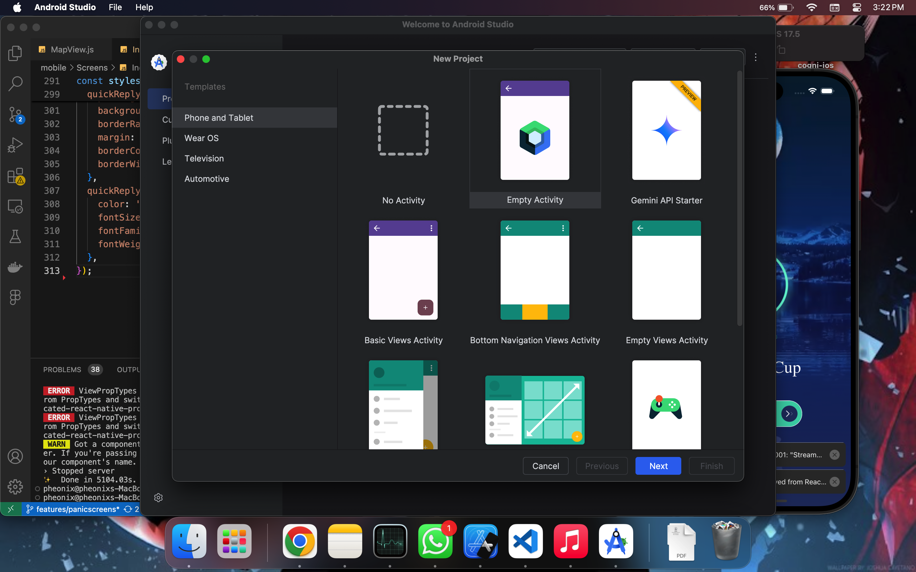This screenshot has height=572, width=916.
Task: Open the Help menu
Action: point(144,7)
